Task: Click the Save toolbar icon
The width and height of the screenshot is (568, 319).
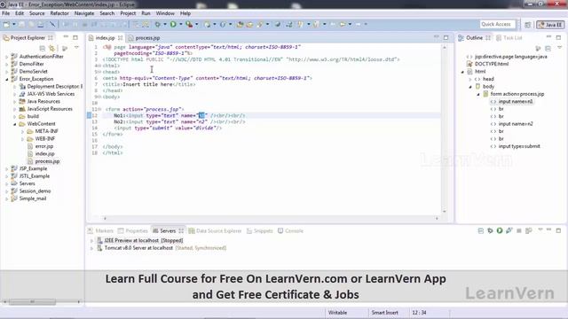Action: [22, 24]
